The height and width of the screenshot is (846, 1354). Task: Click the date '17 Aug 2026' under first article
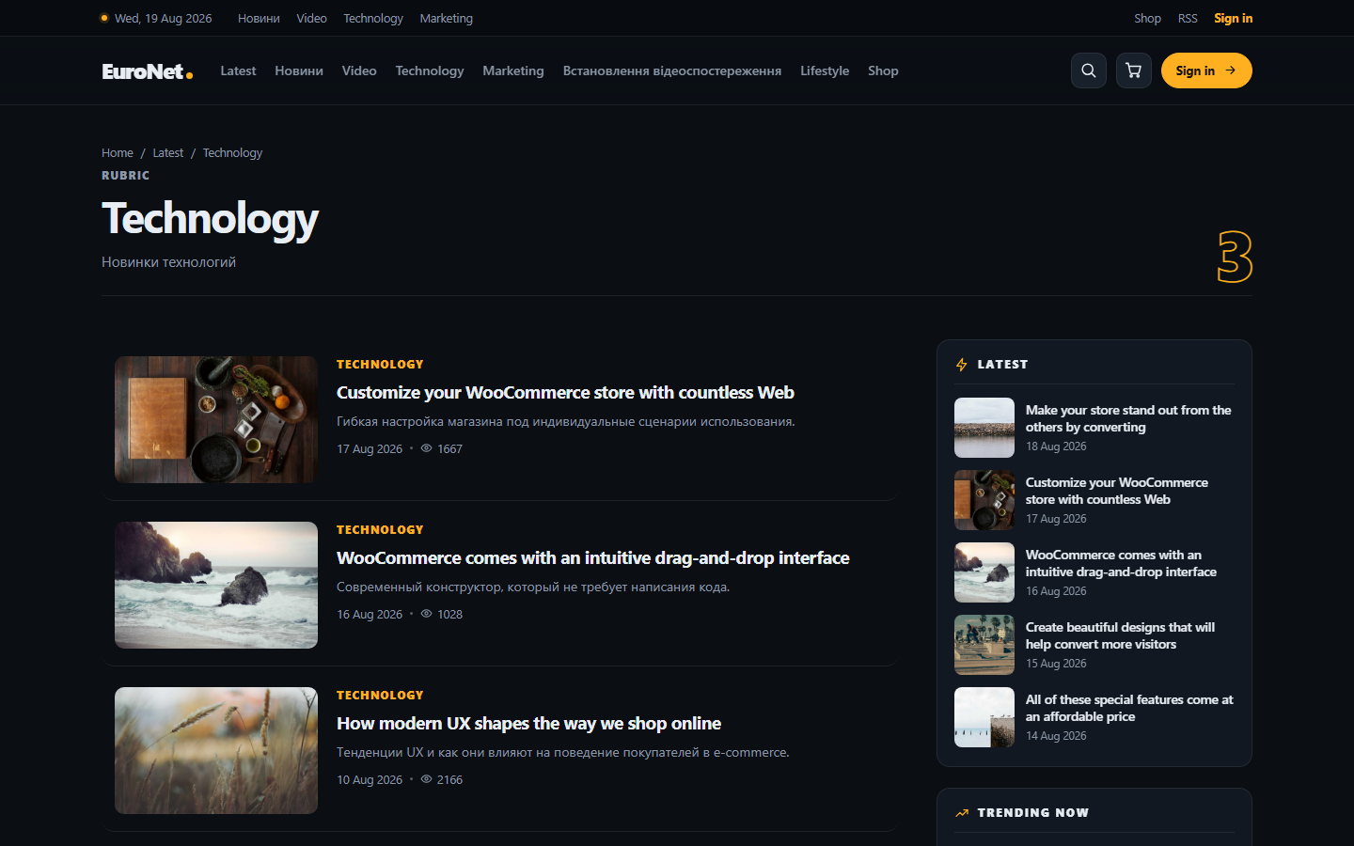pyautogui.click(x=370, y=449)
